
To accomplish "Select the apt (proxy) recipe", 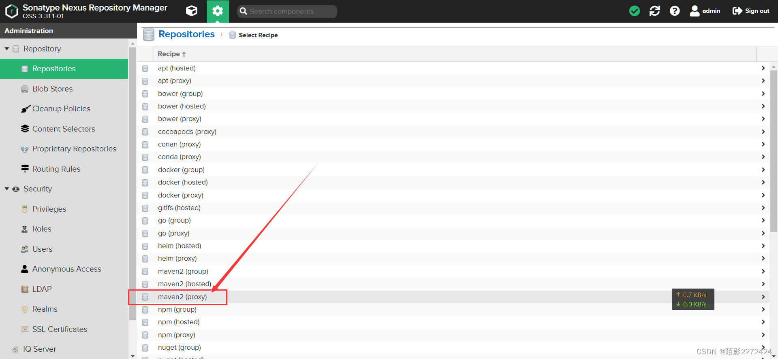I will click(x=453, y=81).
